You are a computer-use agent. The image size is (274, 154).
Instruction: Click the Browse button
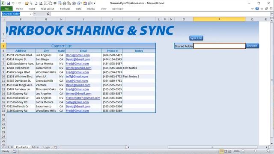[252, 46]
